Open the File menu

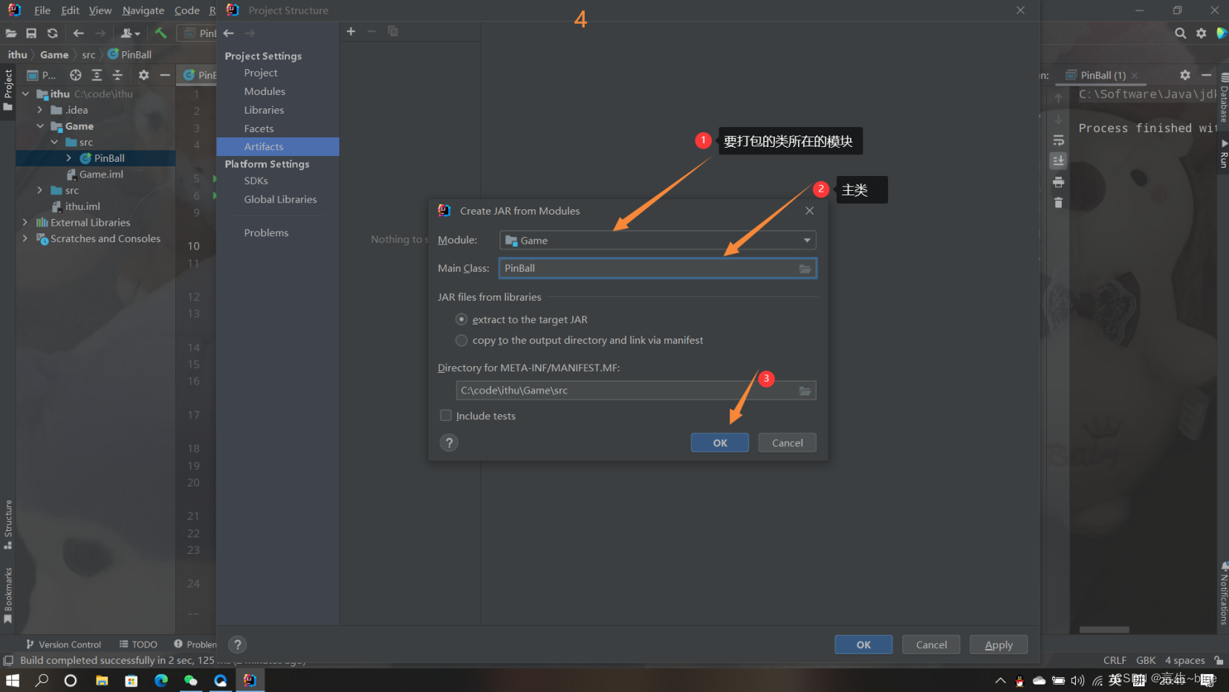click(x=42, y=10)
